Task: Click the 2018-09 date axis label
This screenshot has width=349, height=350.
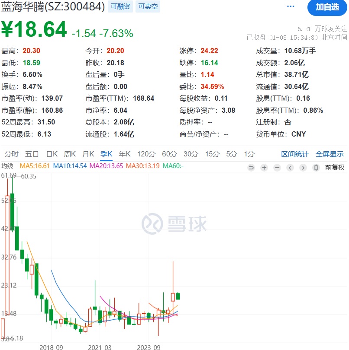Action: [x=51, y=347]
